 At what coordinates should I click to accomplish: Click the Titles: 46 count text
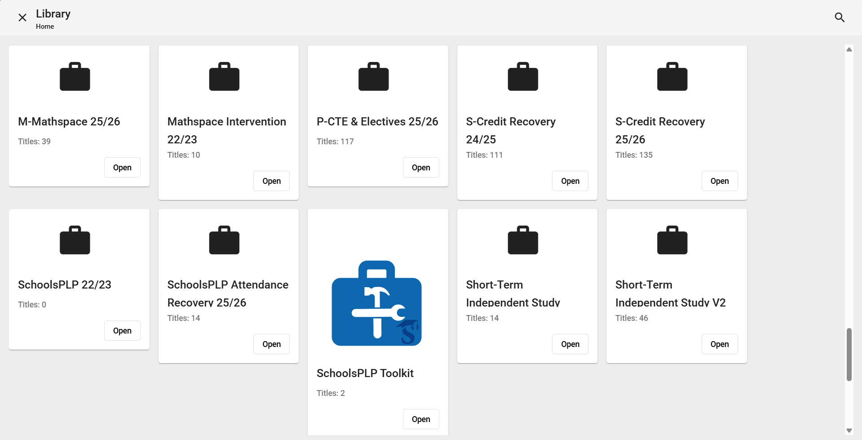pyautogui.click(x=632, y=318)
